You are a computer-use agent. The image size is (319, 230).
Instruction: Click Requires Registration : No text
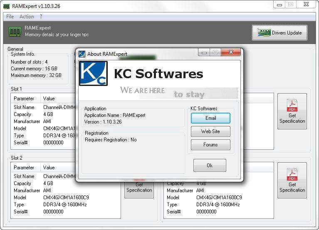point(111,140)
